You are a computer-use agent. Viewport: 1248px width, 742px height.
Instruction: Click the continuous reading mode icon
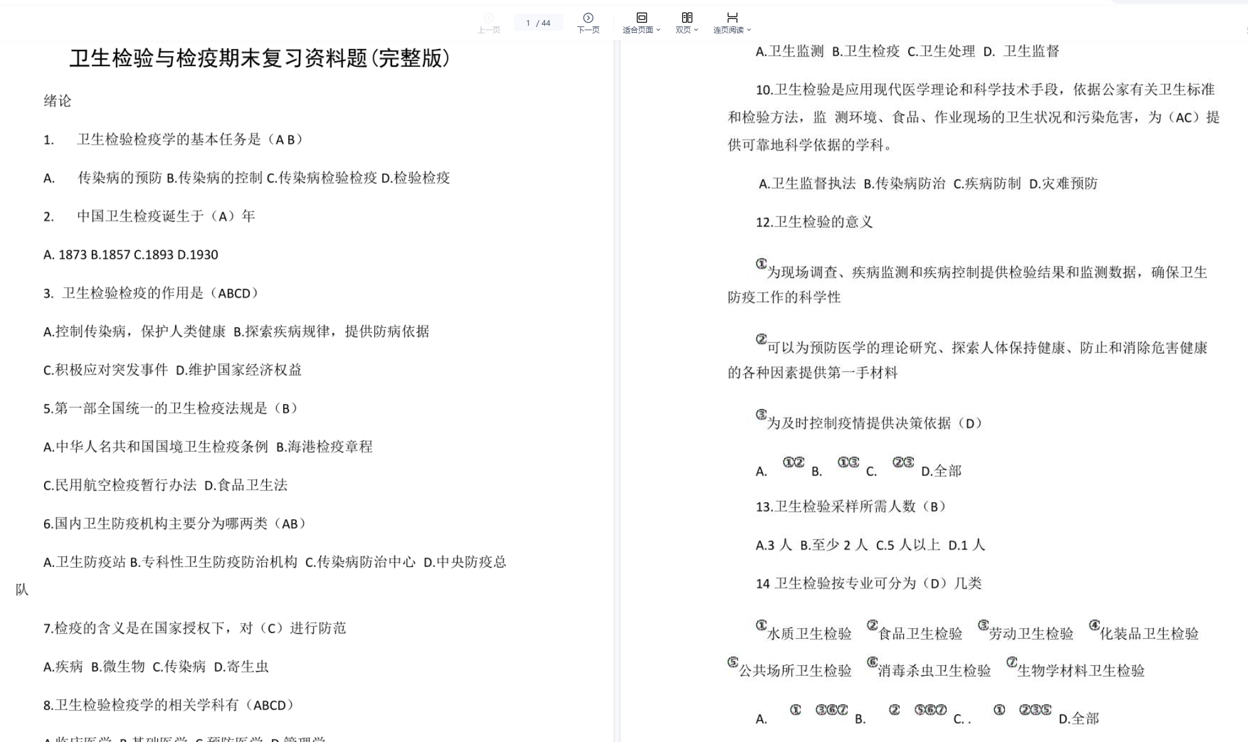click(x=732, y=18)
